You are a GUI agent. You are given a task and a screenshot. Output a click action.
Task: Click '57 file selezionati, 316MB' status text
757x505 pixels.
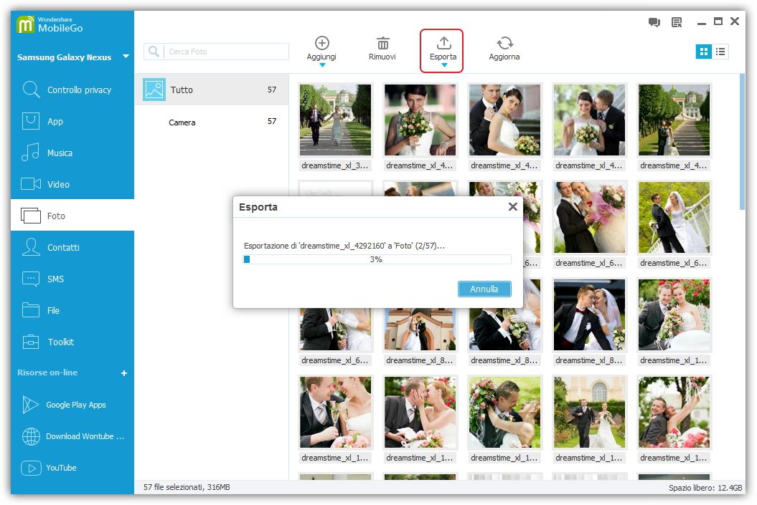tap(187, 487)
